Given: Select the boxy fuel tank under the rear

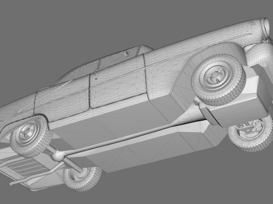Looking at the screenshot, I should 235,110.
